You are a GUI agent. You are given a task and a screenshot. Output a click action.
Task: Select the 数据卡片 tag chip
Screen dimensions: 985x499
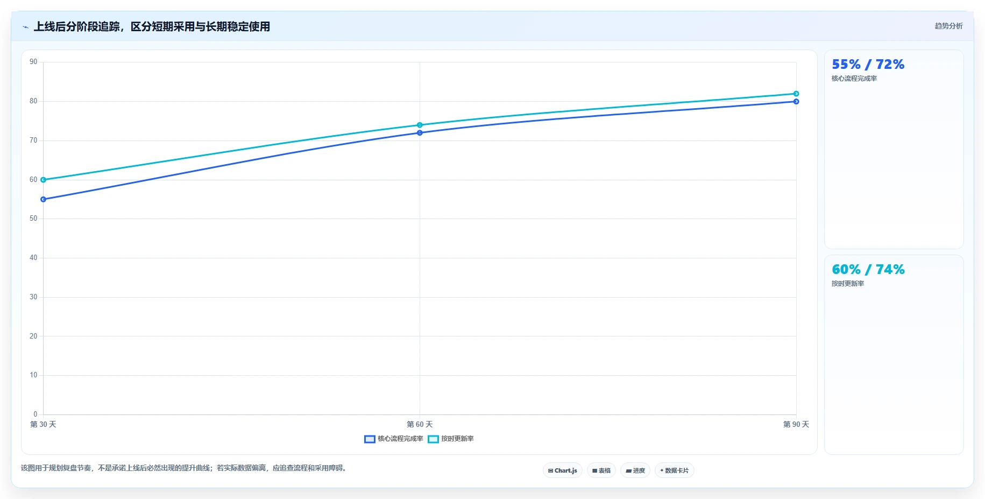(x=675, y=470)
